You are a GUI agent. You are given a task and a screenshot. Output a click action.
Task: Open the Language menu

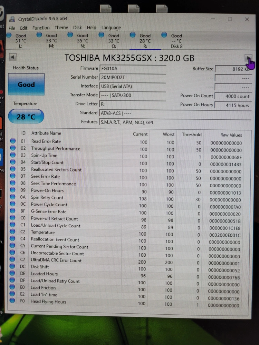click(x=111, y=28)
